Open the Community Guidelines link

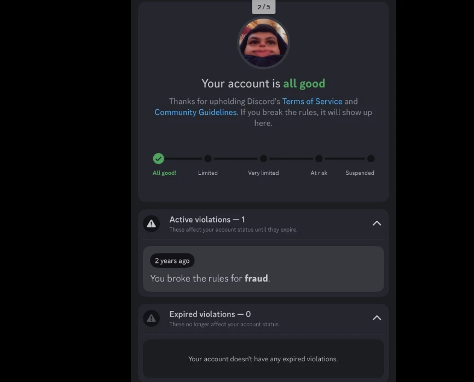(x=195, y=112)
